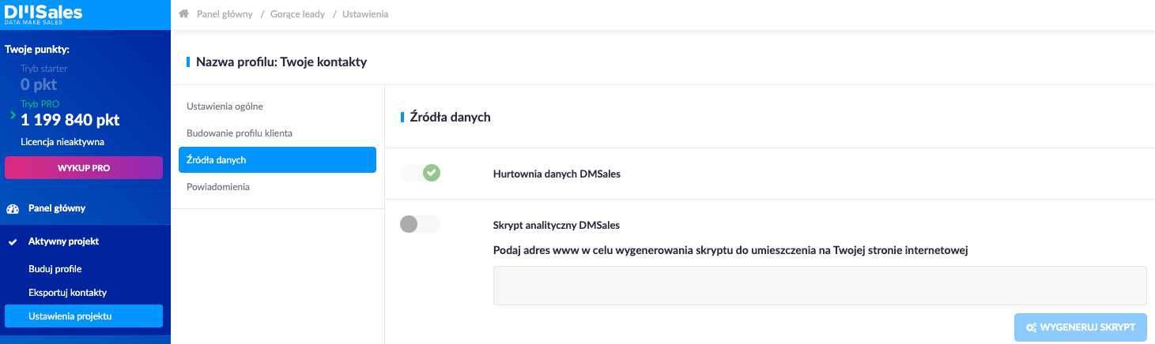1155x344 pixels.
Task: Click the green arrow next to Tryb PRO
Action: (13, 115)
